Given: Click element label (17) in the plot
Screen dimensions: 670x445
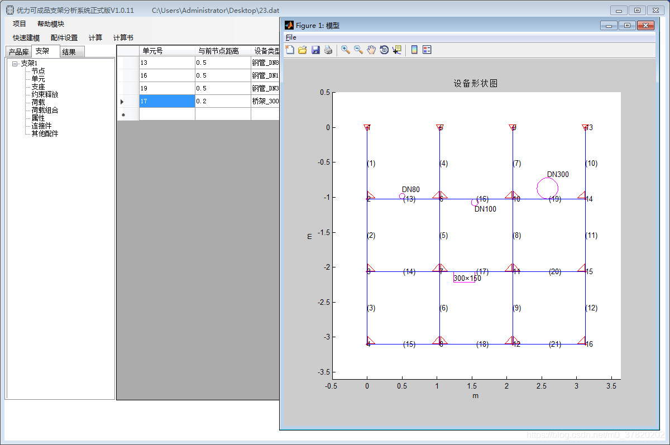Looking at the screenshot, I should coord(482,272).
